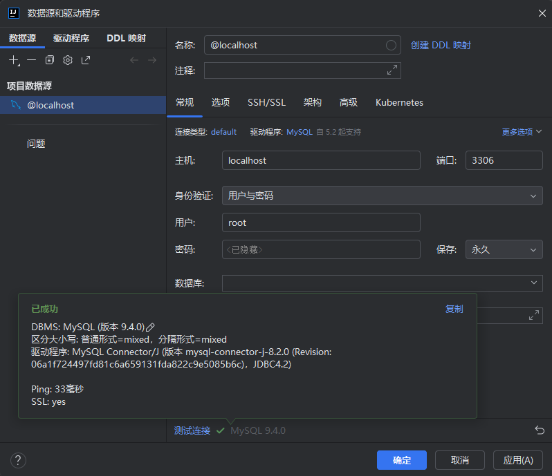Click the color circle in name field

point(391,45)
